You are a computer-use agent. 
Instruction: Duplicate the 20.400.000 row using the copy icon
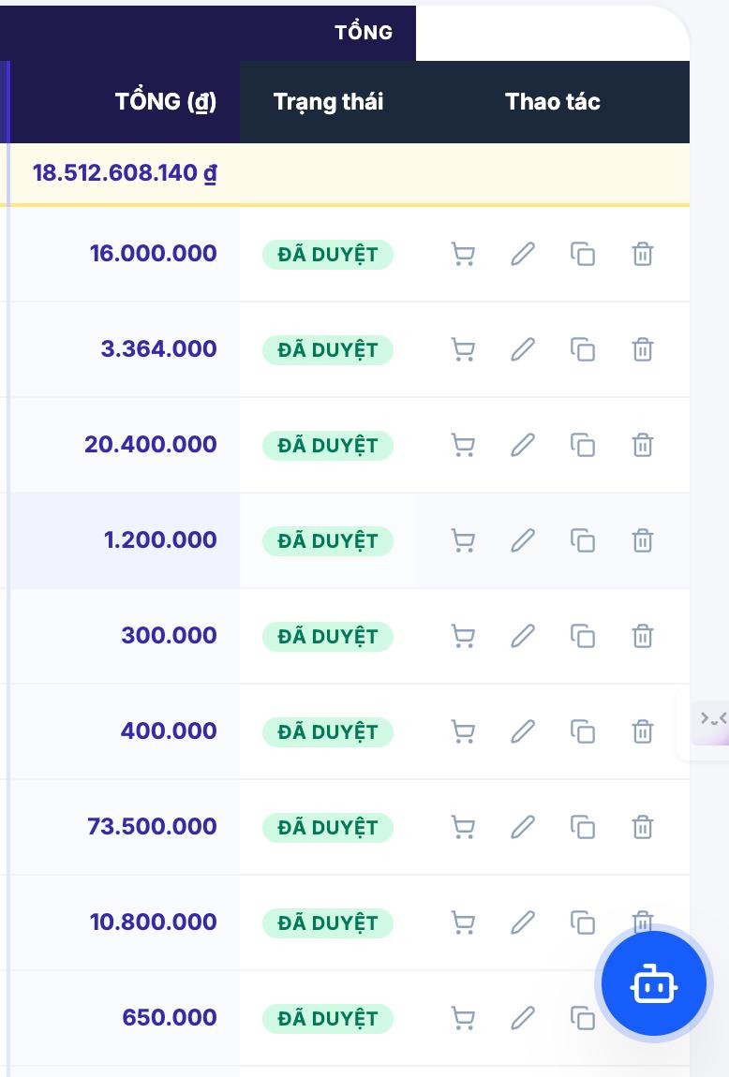tap(583, 445)
